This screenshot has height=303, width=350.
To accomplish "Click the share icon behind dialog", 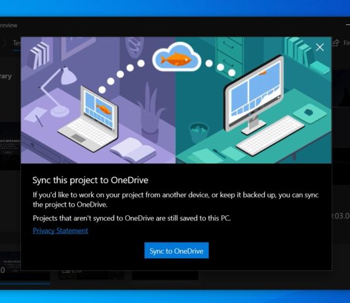I will [x=336, y=43].
